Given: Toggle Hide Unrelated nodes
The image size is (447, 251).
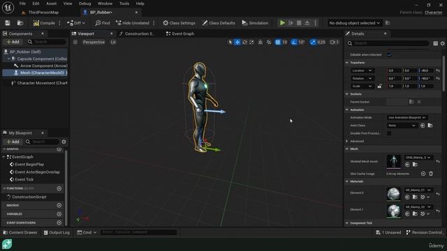Looking at the screenshot, I should pos(133,23).
